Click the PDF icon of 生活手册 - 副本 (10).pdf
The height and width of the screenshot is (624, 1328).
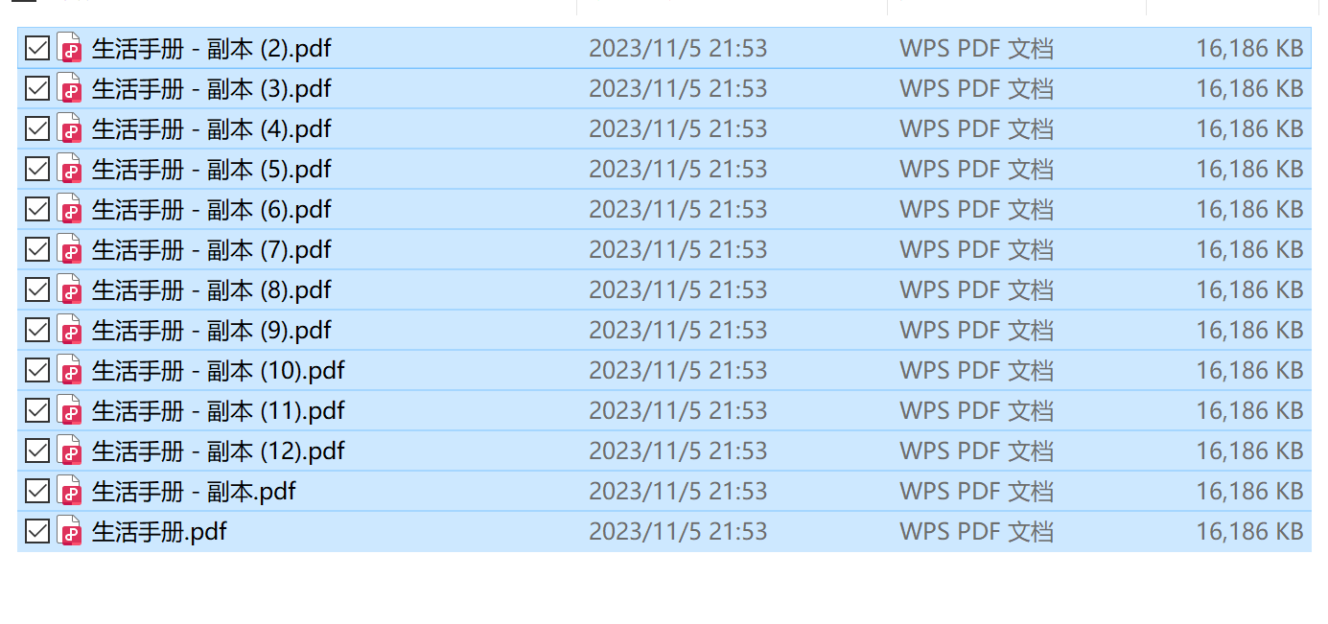tap(69, 370)
